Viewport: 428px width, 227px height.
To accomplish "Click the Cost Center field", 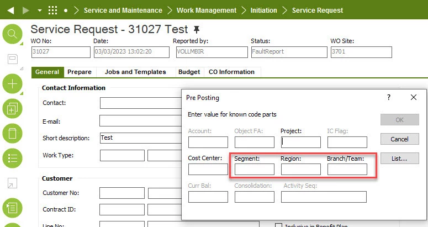I will (208, 169).
